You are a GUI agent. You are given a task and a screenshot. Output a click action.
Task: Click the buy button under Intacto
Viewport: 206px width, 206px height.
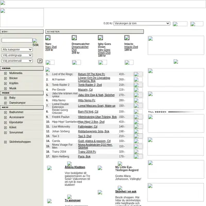(129, 62)
